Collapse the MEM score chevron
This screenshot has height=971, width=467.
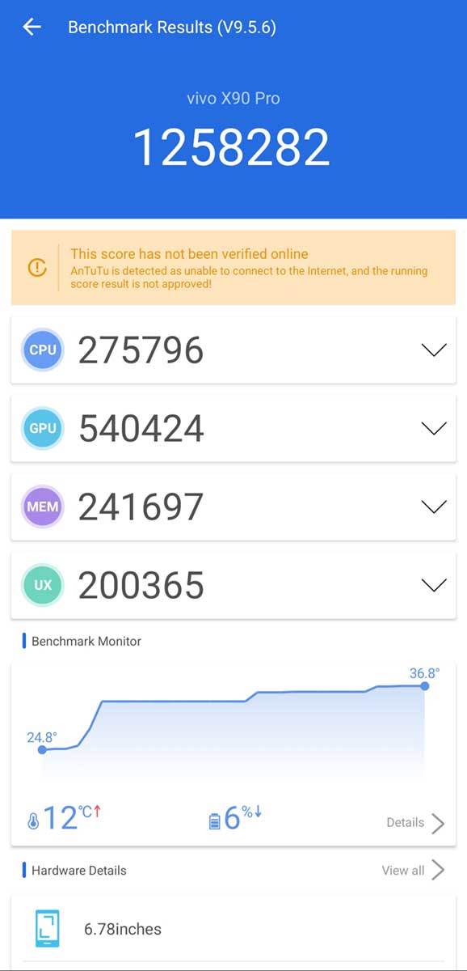435,506
